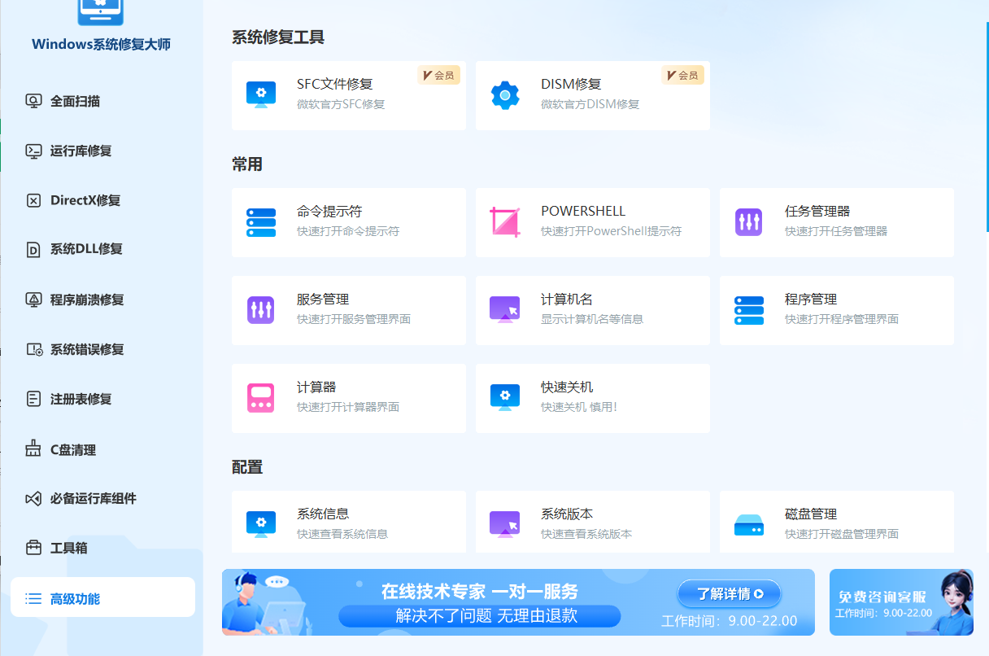Click text 显示计算机名等信息
This screenshot has width=989, height=656.
tap(592, 319)
